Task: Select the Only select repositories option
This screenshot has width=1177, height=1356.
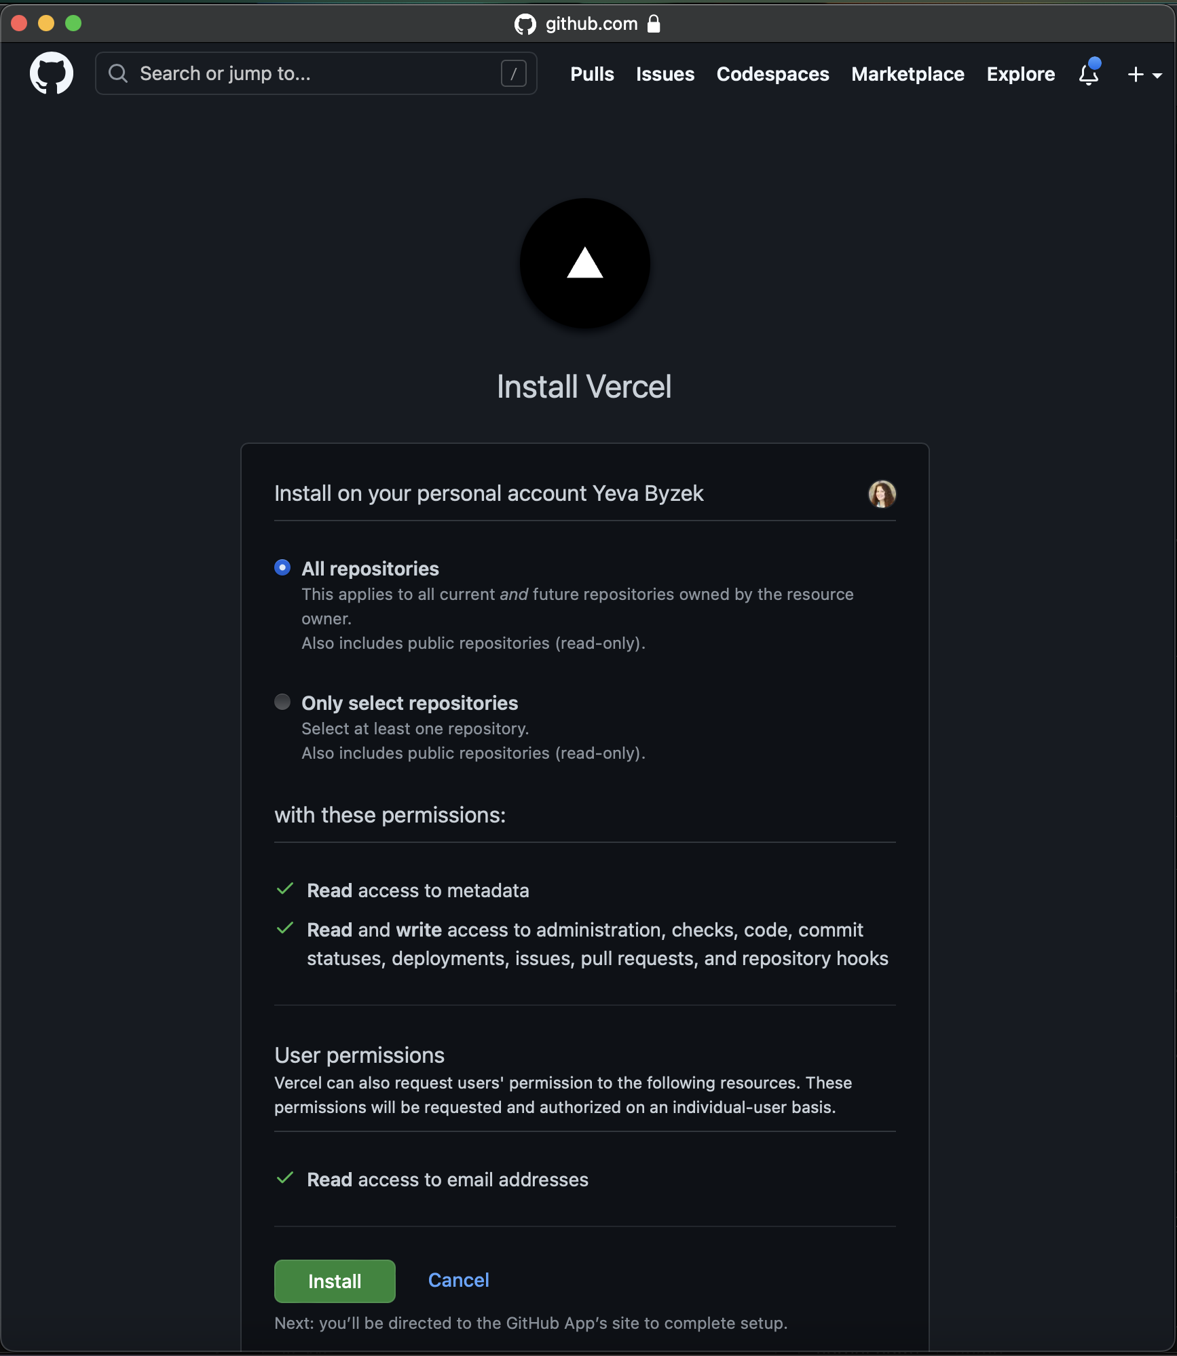Action: 282,702
